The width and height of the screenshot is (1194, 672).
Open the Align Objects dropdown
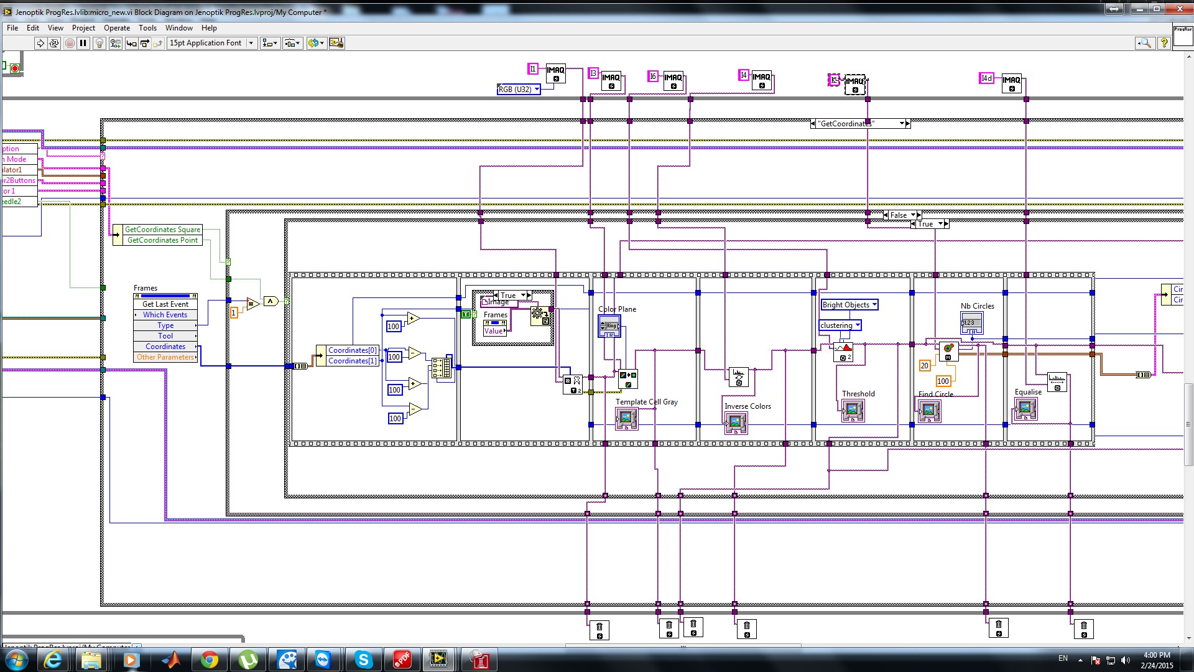click(x=270, y=43)
